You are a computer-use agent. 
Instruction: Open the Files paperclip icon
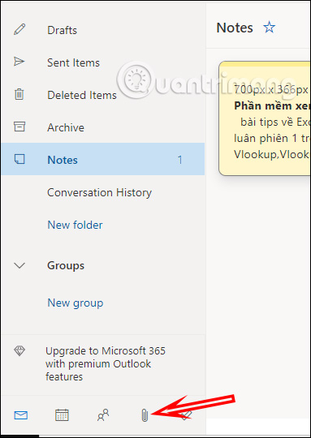pyautogui.click(x=145, y=415)
